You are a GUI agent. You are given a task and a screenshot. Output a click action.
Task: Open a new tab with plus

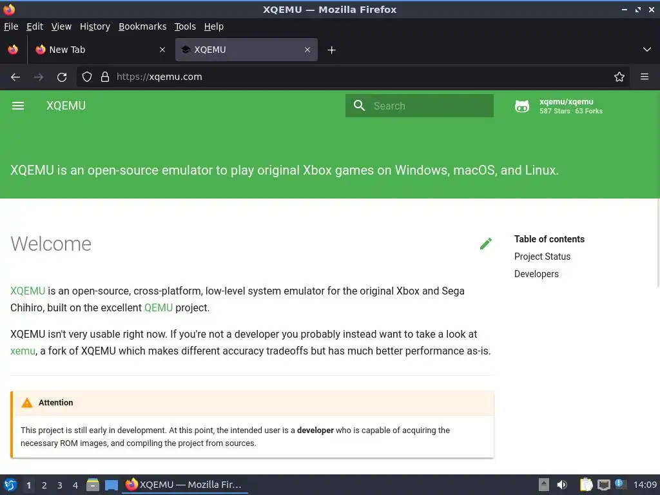(332, 50)
